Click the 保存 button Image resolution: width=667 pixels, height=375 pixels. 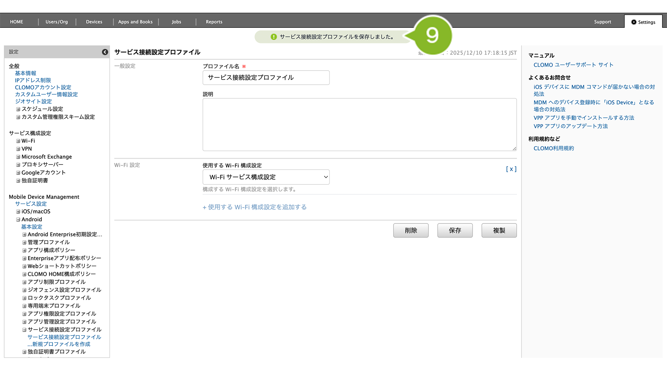[455, 231]
